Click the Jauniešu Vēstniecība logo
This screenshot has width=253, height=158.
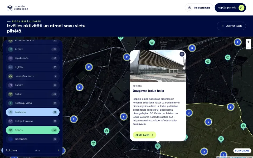17,8
